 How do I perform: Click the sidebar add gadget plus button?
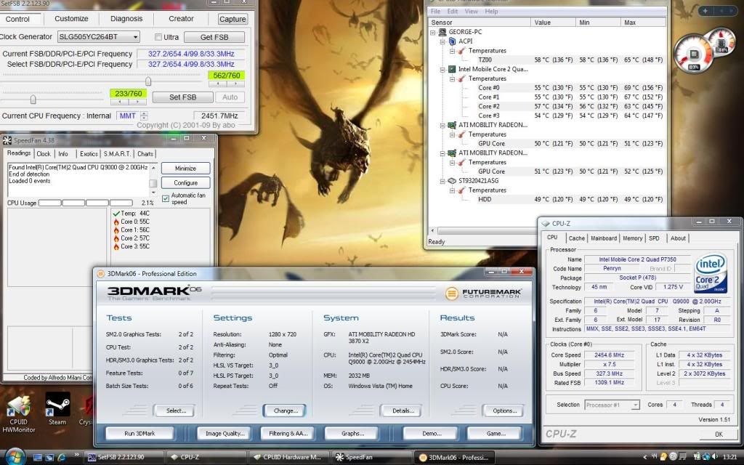coord(705,10)
